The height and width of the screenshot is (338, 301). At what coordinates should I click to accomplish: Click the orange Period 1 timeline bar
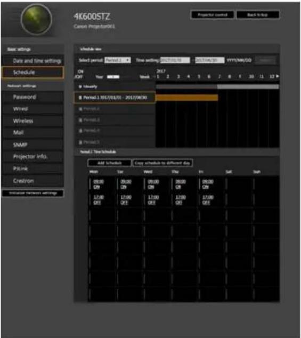click(x=187, y=98)
